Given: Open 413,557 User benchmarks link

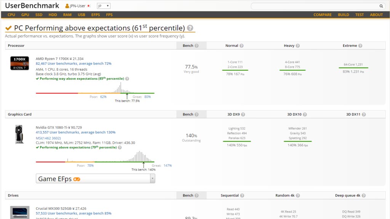Looking at the screenshot, I should coord(75,132).
